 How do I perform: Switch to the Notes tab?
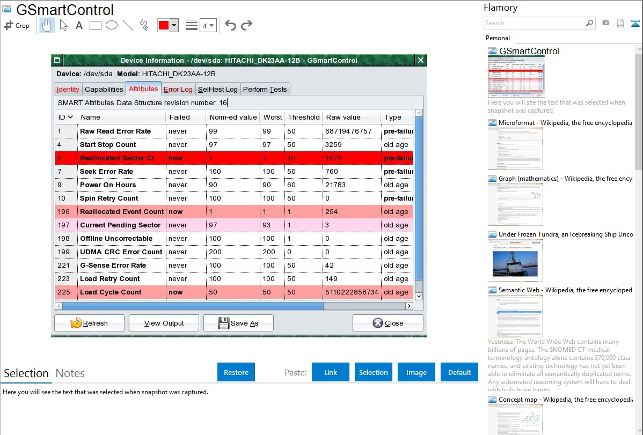point(70,373)
